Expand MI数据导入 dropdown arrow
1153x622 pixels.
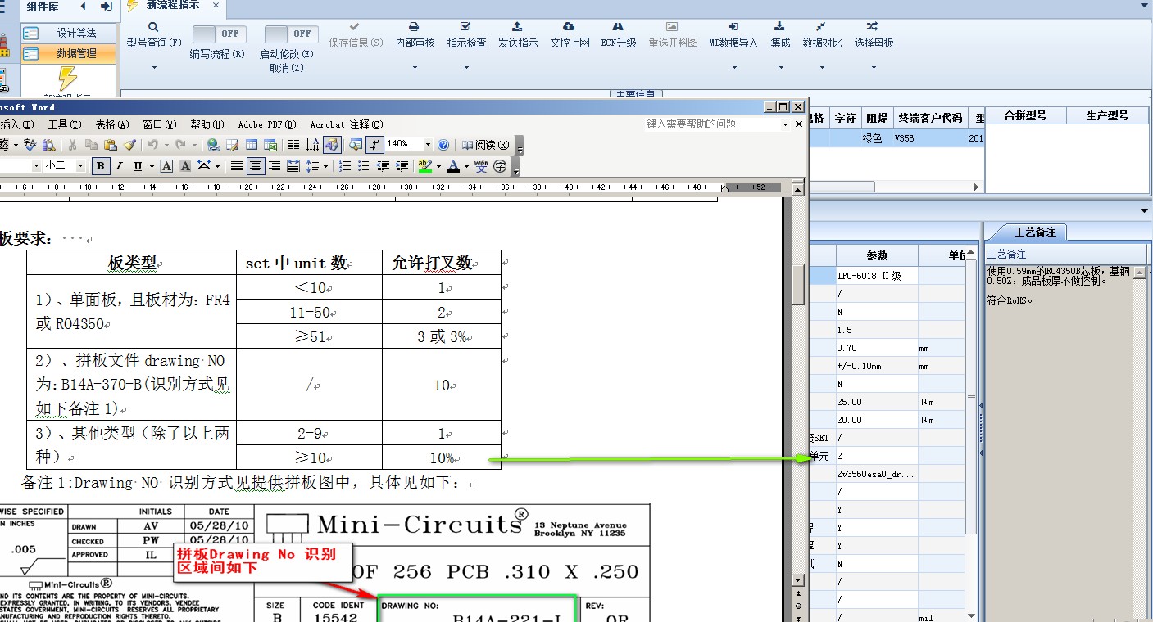click(733, 67)
